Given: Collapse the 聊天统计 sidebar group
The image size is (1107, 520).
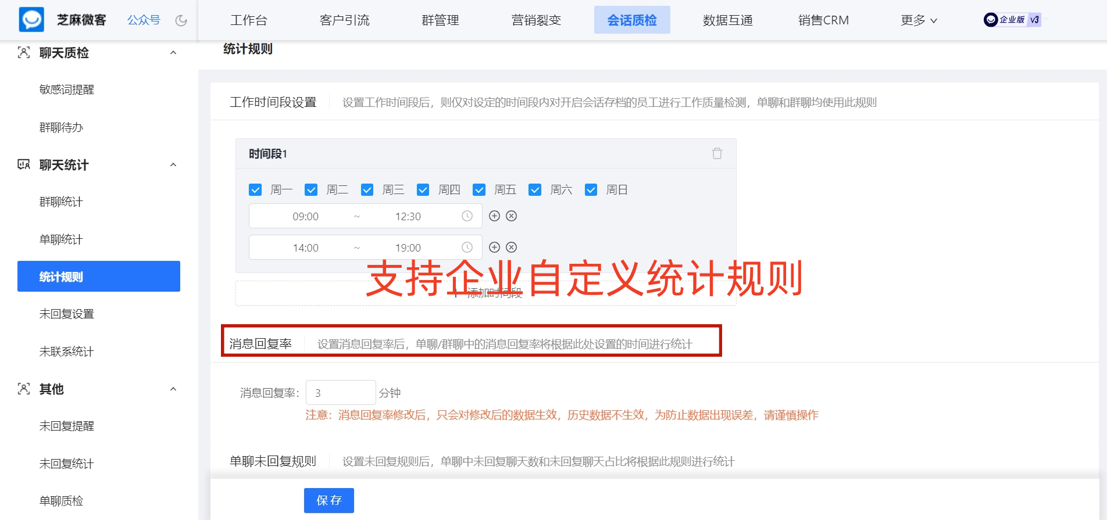Looking at the screenshot, I should pyautogui.click(x=173, y=165).
